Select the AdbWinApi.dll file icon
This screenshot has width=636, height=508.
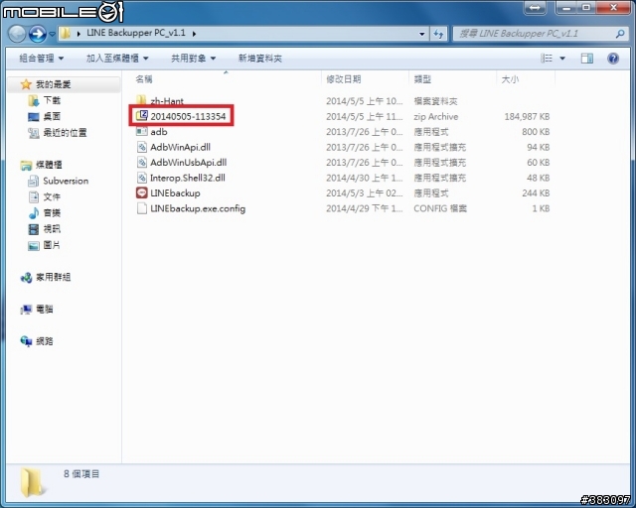[x=141, y=147]
